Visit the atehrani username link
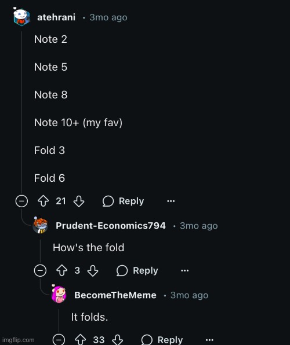 (56, 17)
